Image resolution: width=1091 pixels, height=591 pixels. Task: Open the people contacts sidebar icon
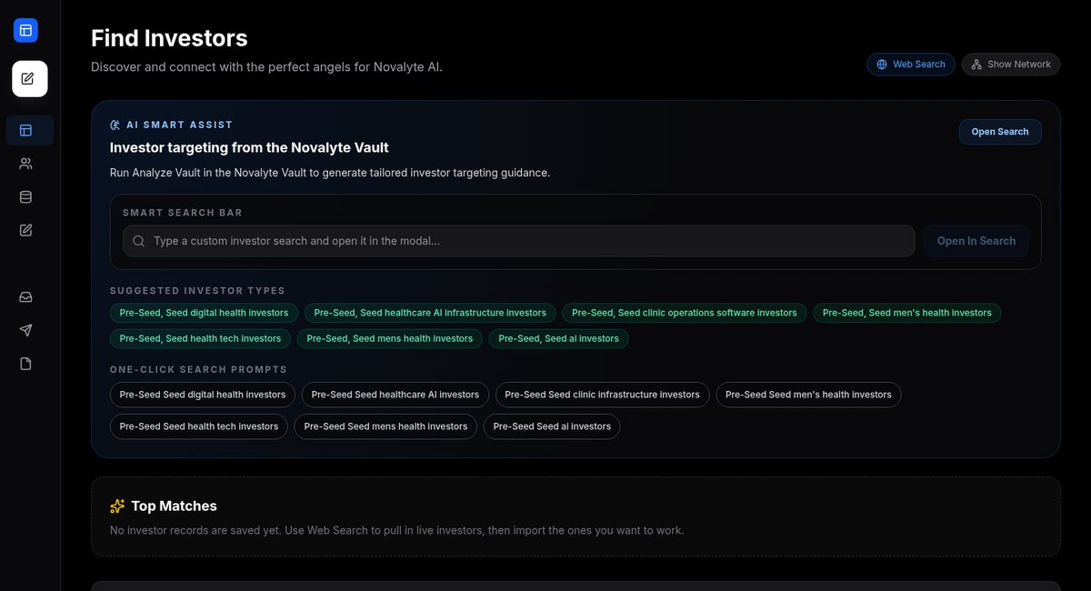click(25, 164)
